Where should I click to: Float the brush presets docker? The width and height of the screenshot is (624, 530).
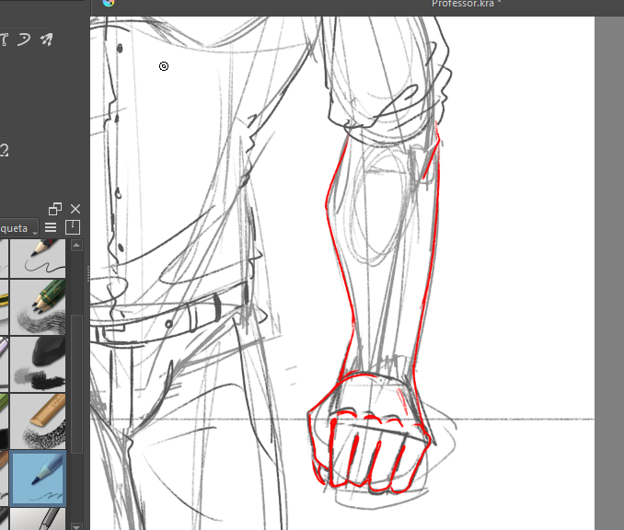click(55, 209)
